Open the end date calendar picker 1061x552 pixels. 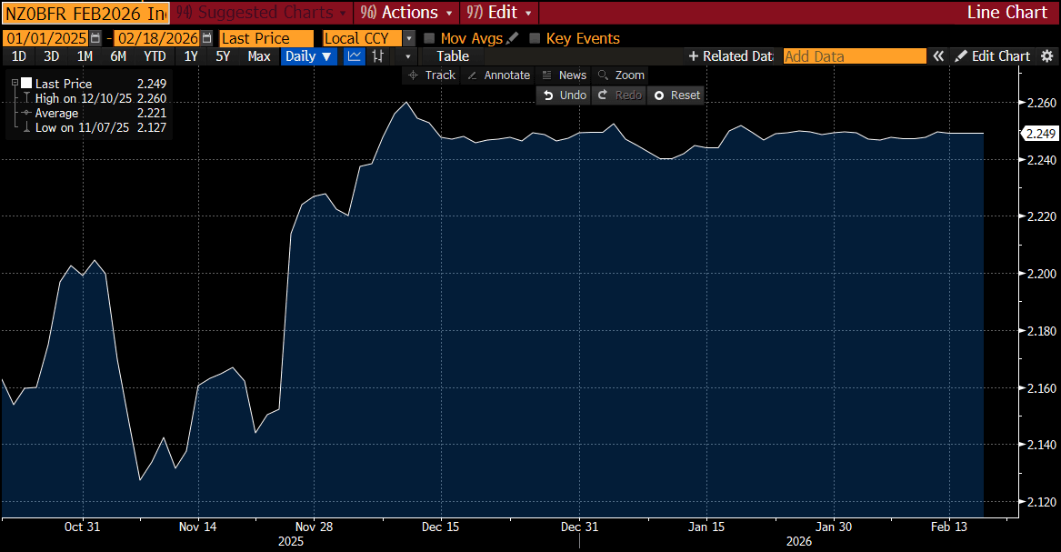(x=206, y=38)
